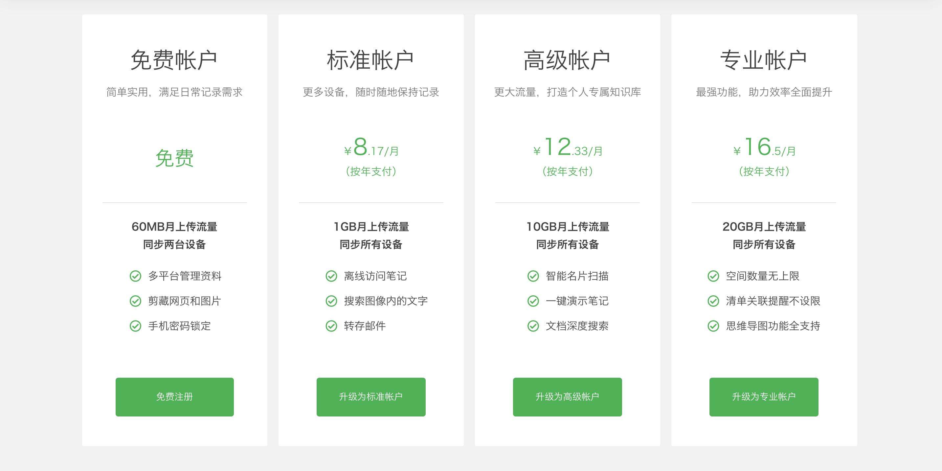Click the 手机密码锁定 feature text
The height and width of the screenshot is (471, 942).
click(x=180, y=326)
